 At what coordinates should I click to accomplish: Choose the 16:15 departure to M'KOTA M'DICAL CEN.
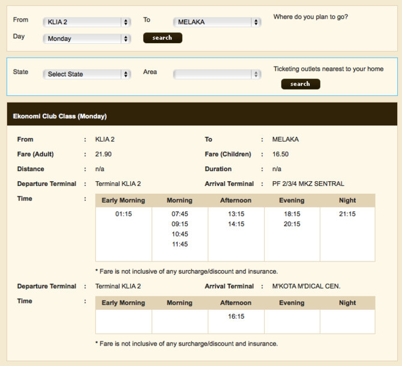click(236, 316)
